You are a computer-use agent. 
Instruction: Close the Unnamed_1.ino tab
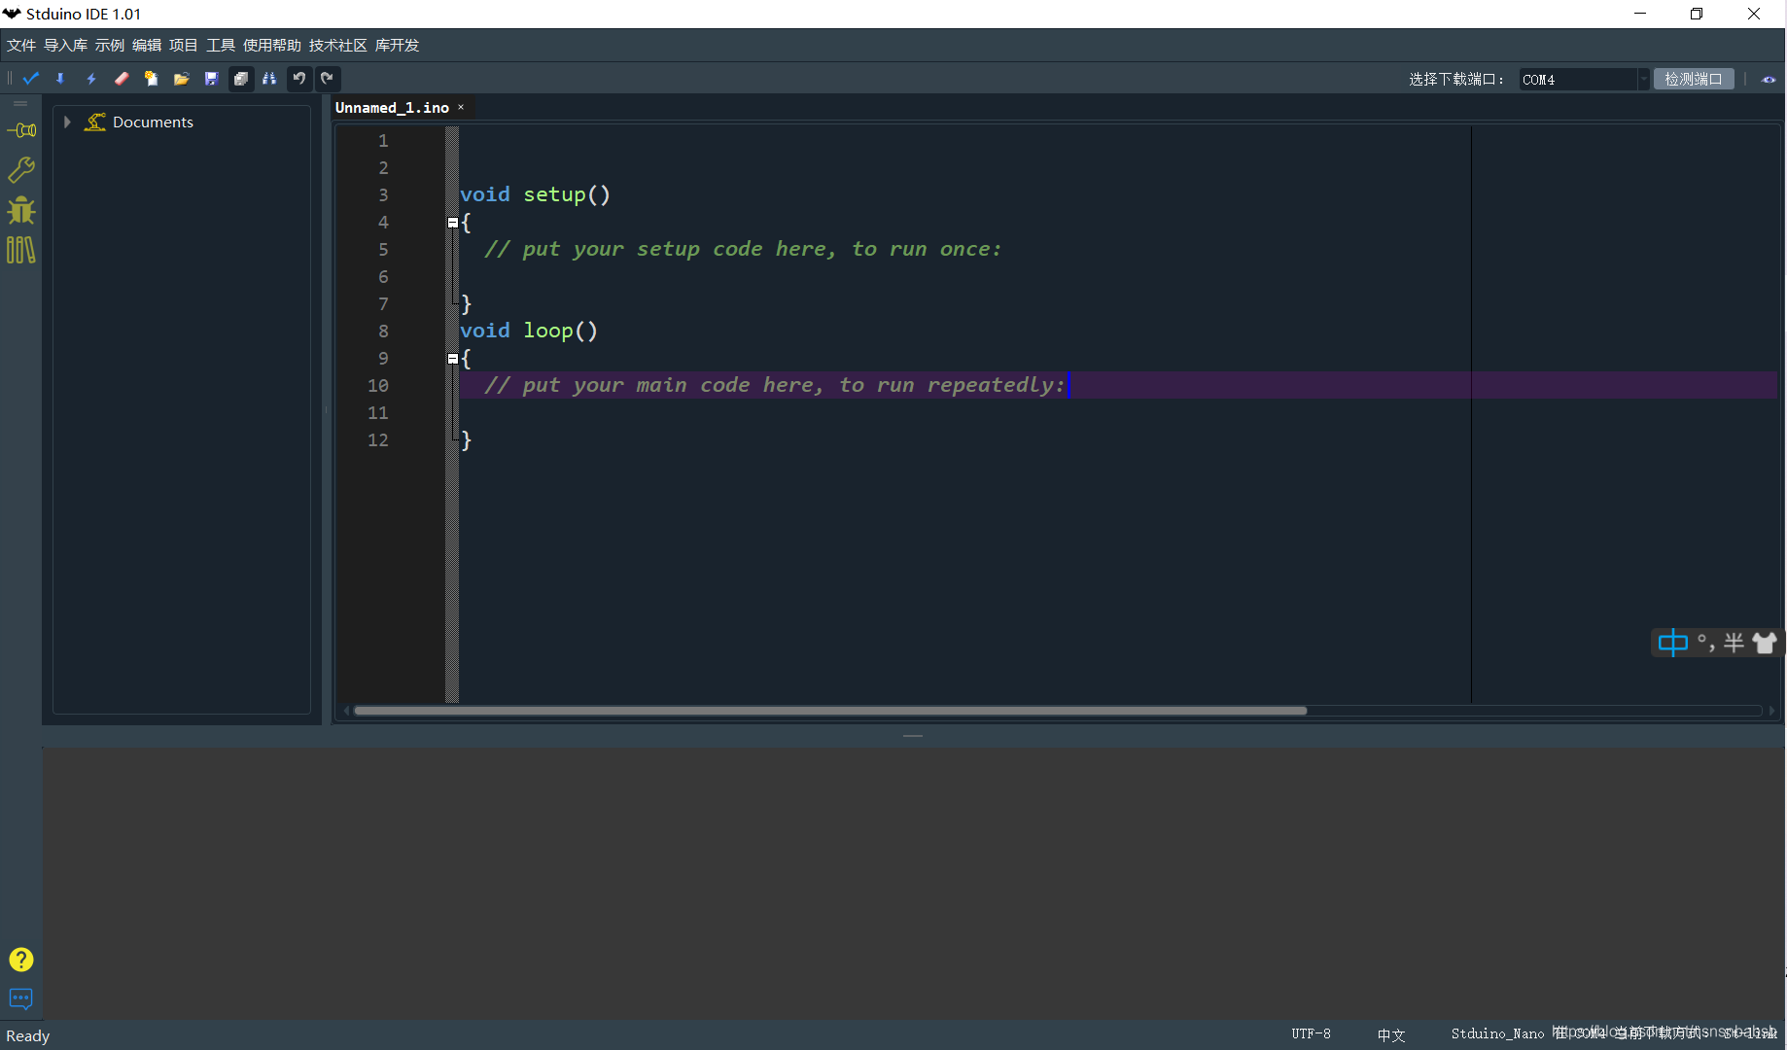[461, 107]
